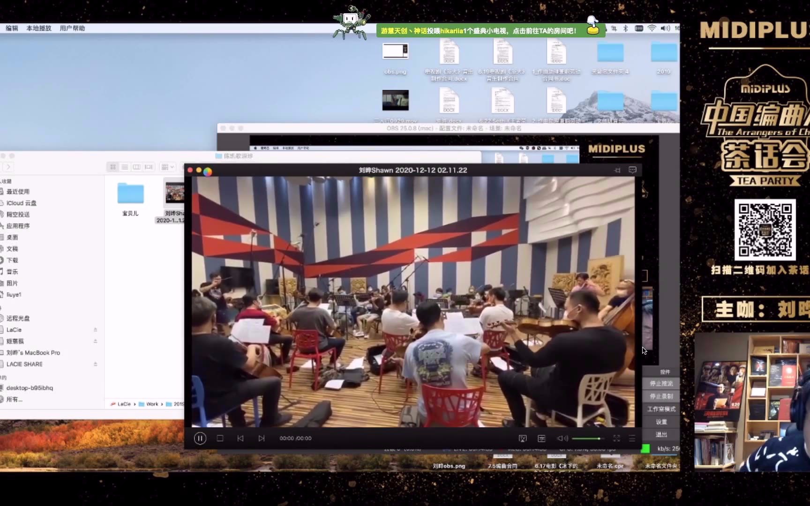The height and width of the screenshot is (506, 810).
Task: Enter fullscreen mode in the video player
Action: 616,438
